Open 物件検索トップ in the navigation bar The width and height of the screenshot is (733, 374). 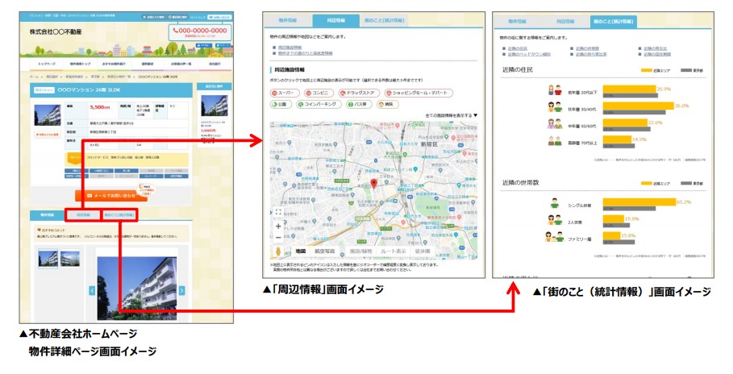tap(79, 64)
